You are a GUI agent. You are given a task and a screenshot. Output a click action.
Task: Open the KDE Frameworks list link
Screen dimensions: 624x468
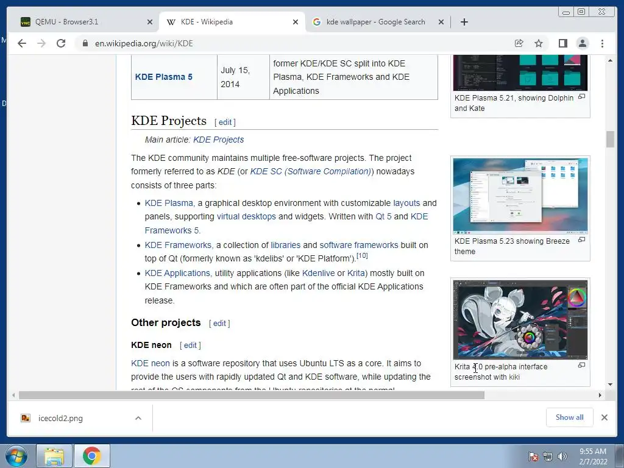[x=179, y=245]
